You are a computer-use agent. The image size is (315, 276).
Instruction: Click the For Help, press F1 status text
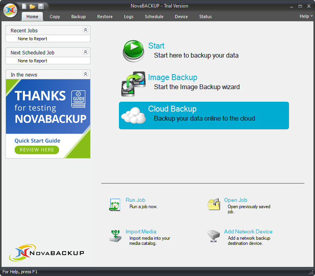click(20, 272)
